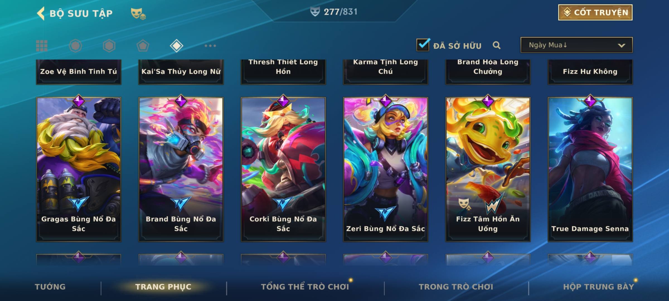Open Fizz Tâm Hồn Ăn Uống skin
The image size is (669, 301).
point(488,169)
